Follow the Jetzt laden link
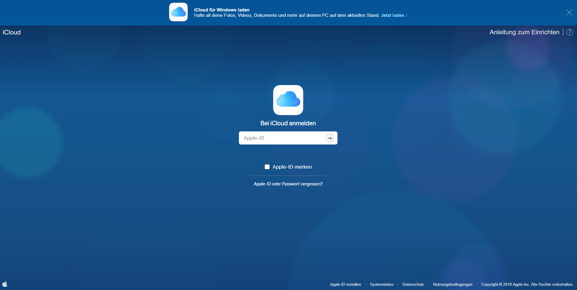577x290 pixels. 394,15
